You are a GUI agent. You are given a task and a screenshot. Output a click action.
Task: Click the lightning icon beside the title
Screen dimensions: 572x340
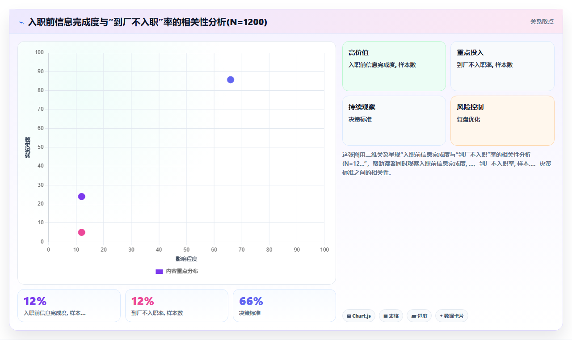(x=21, y=22)
